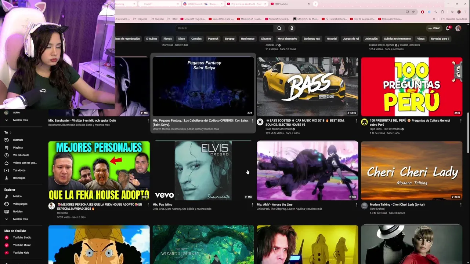Select the El Rubius filter chip

point(152,38)
